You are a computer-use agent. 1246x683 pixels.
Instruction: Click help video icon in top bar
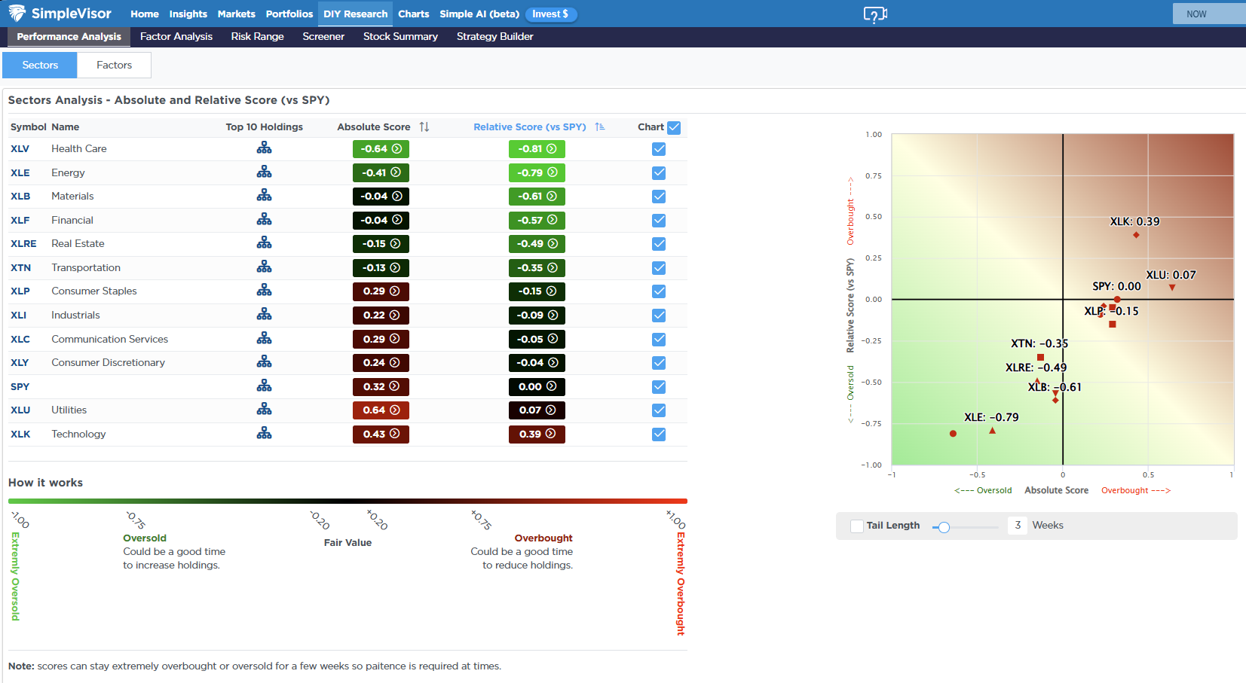(875, 14)
